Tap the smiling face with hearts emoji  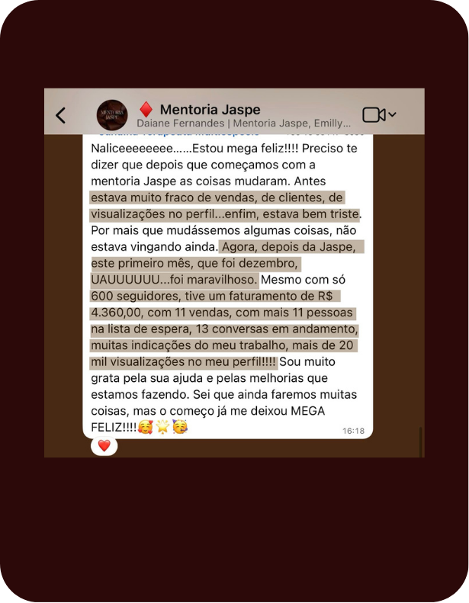tap(146, 427)
